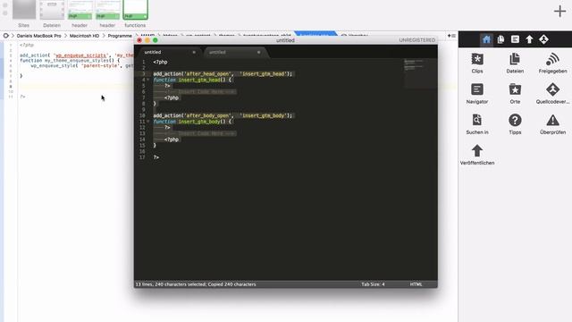This screenshot has width=572, height=322.
Task: Click line number 10 in Sublime gutter
Action: pyautogui.click(x=142, y=115)
